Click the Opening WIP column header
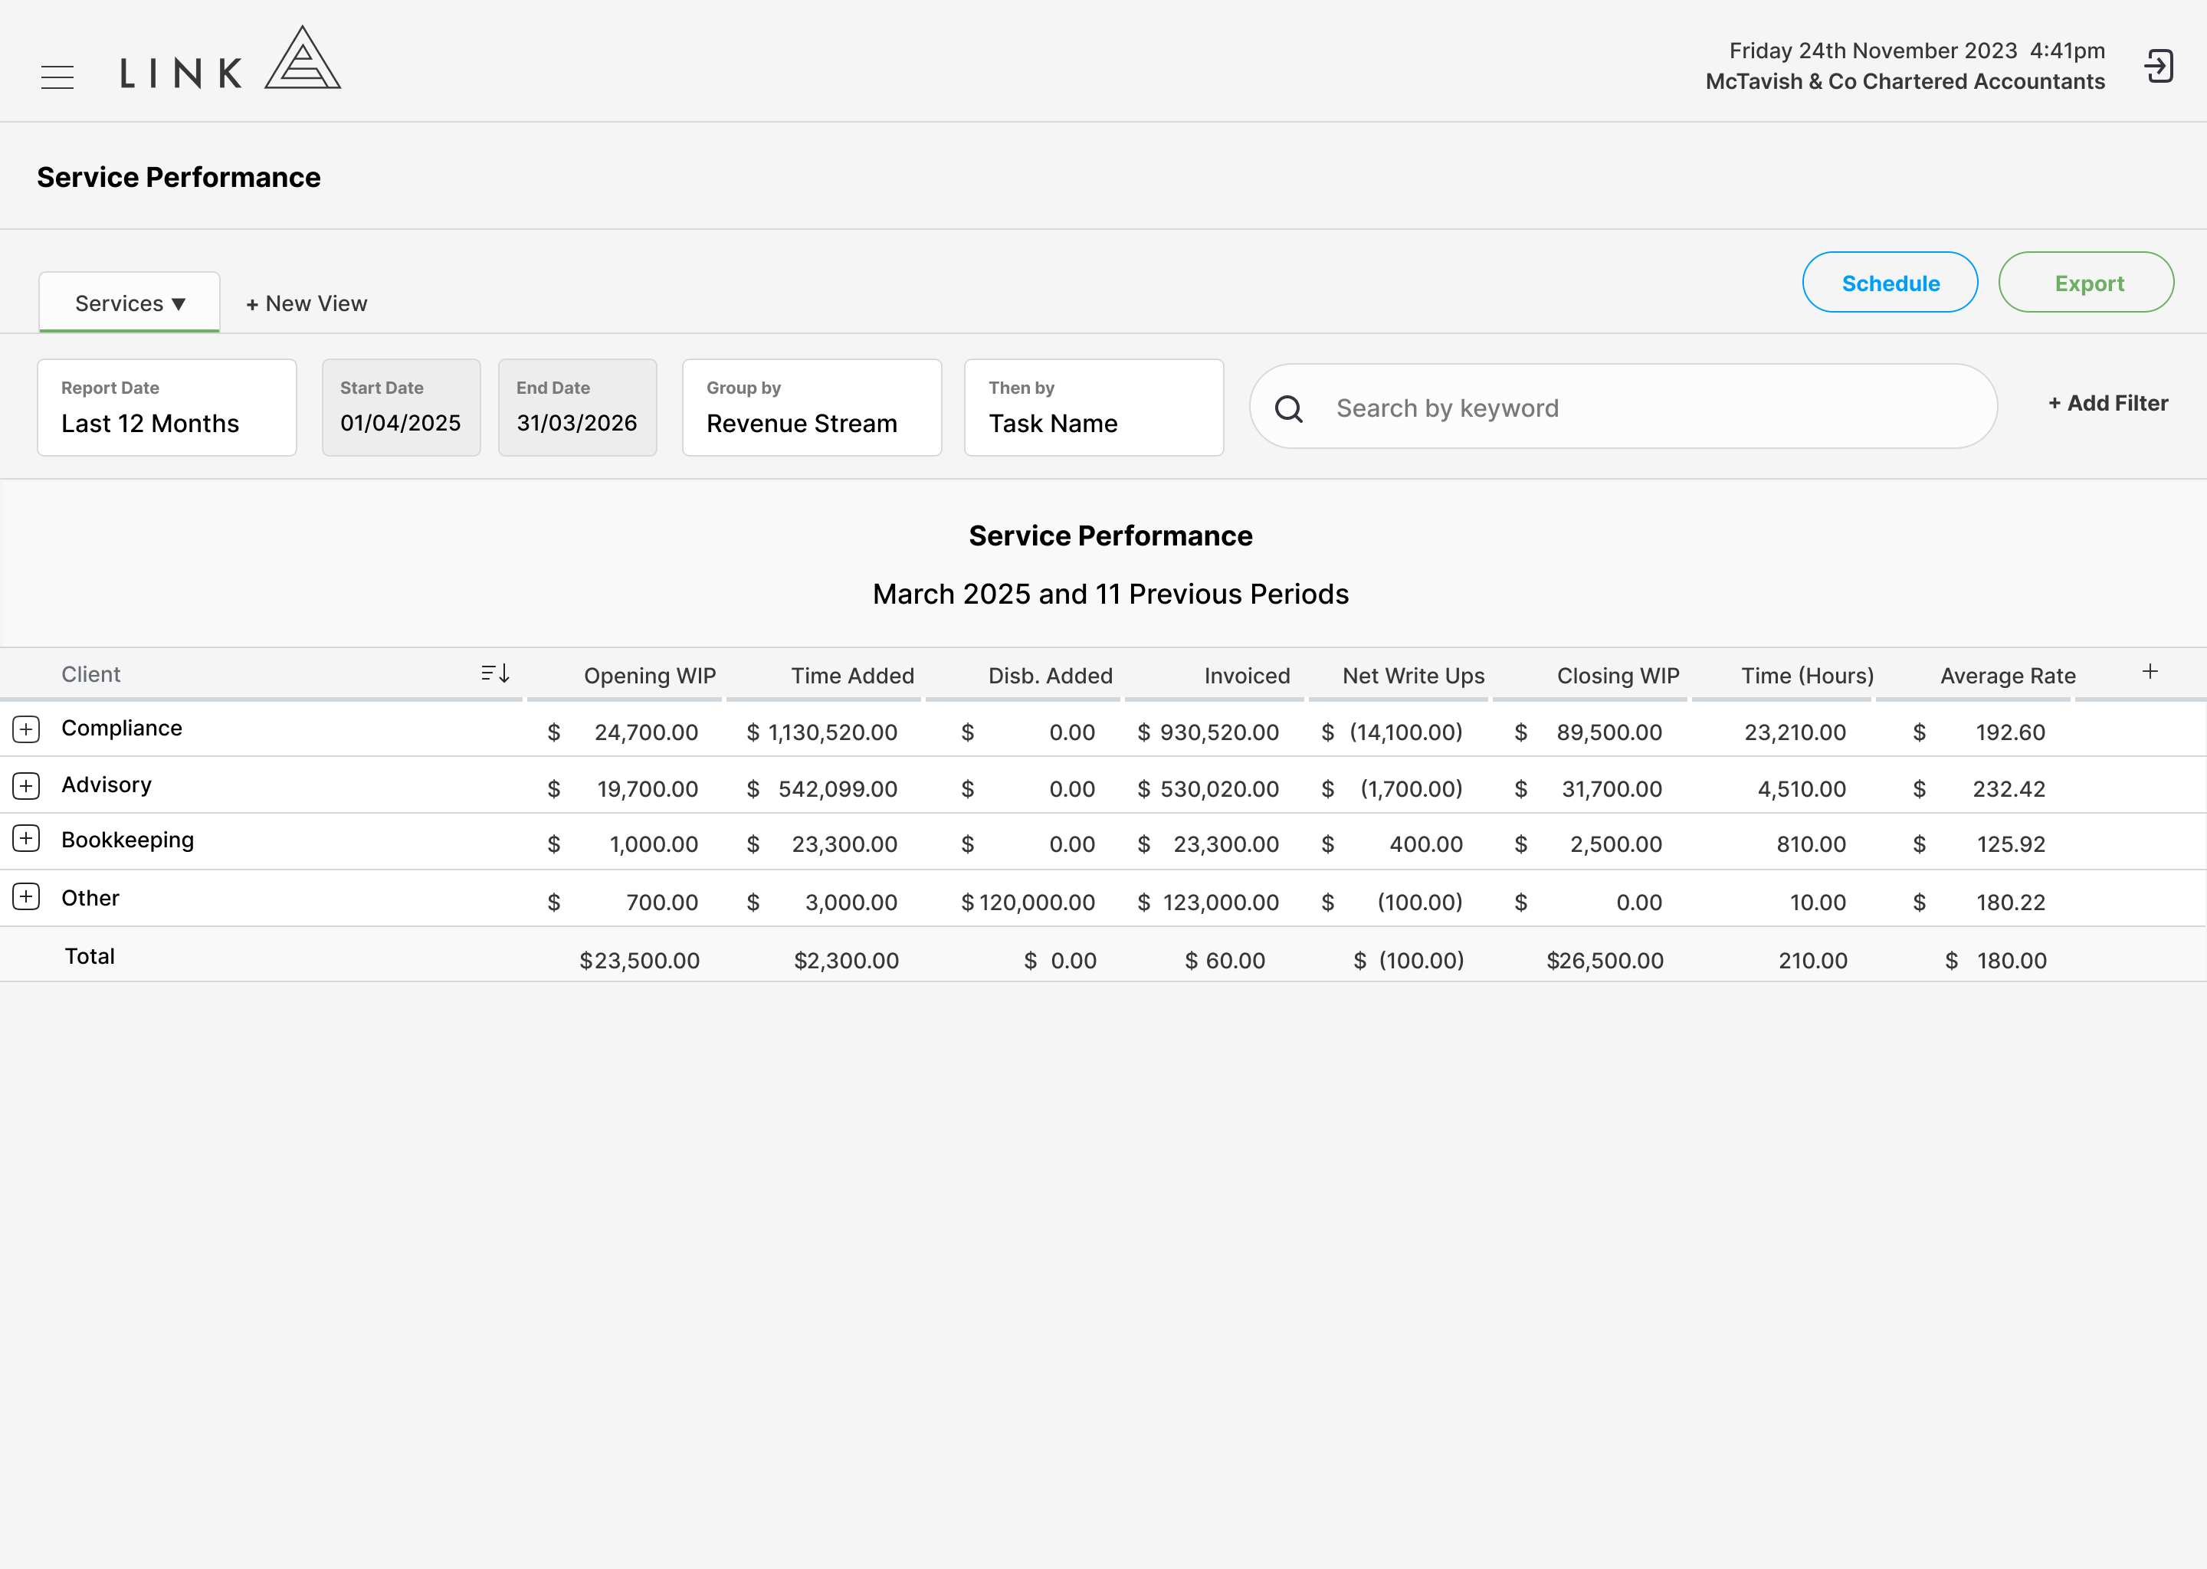The width and height of the screenshot is (2207, 1569). tap(649, 675)
